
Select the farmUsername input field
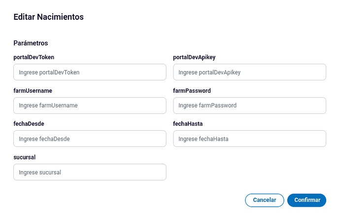[x=90, y=106]
